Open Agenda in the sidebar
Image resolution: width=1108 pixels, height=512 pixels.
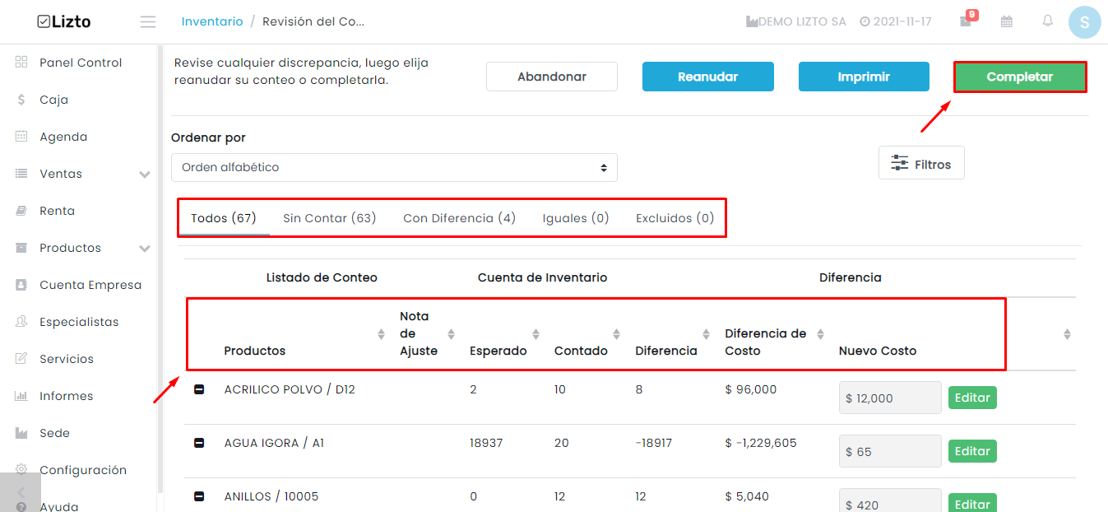pos(63,137)
